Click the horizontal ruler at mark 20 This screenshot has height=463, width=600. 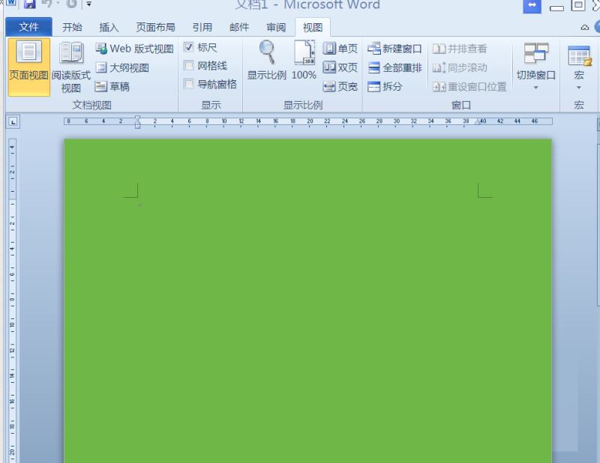[310, 121]
